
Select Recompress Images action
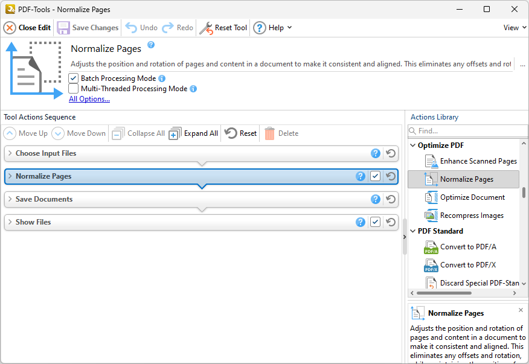[x=464, y=216]
